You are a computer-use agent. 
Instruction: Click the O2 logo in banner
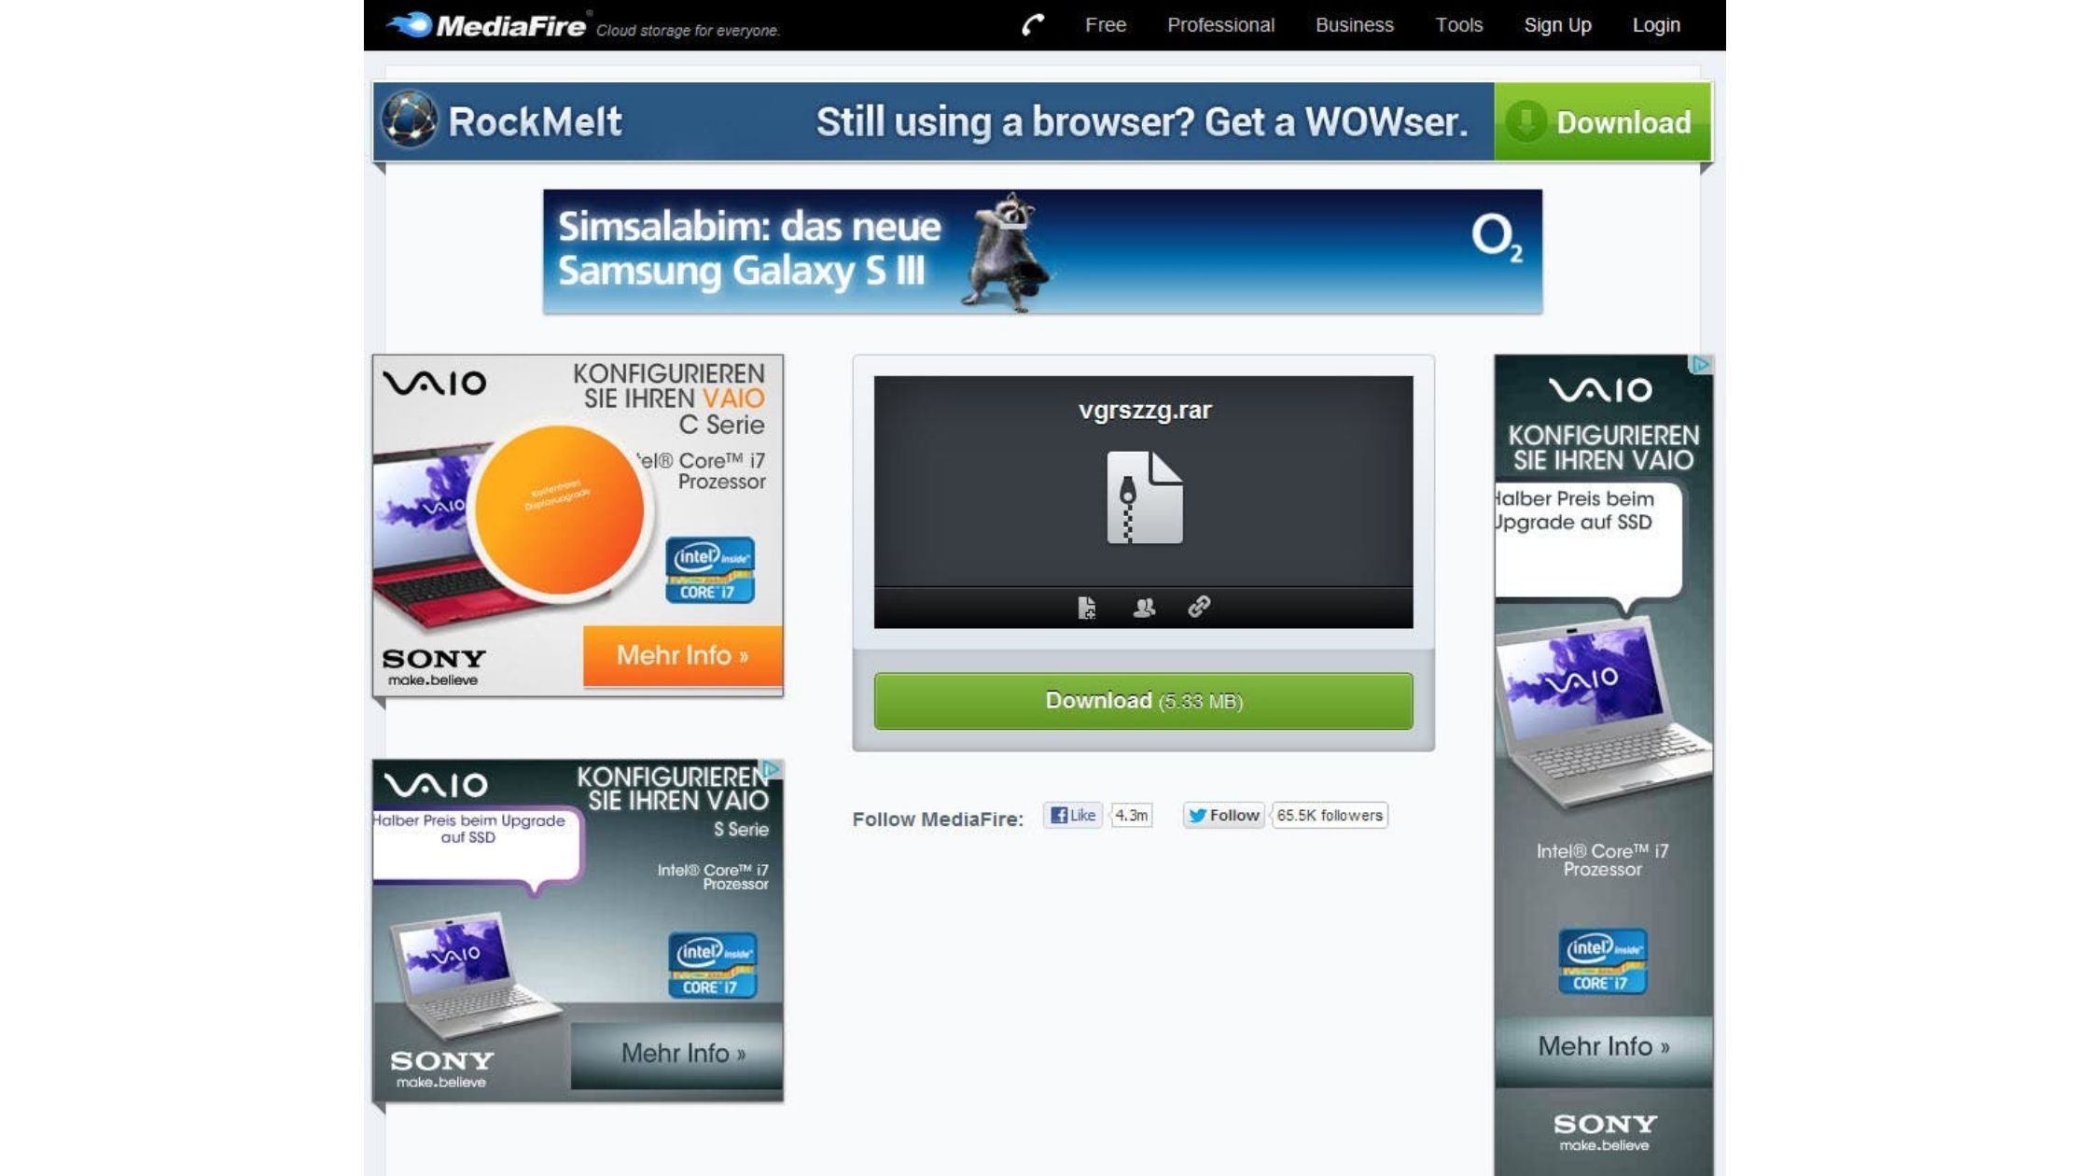pyautogui.click(x=1497, y=237)
